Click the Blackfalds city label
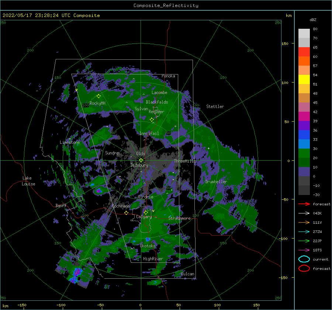 [x=157, y=102]
